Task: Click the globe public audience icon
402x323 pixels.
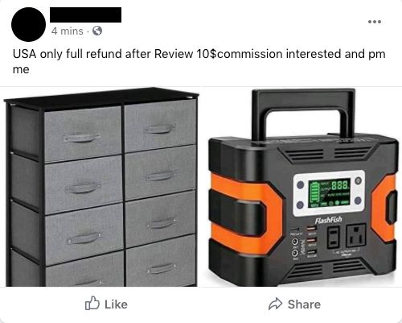Action: (x=97, y=31)
